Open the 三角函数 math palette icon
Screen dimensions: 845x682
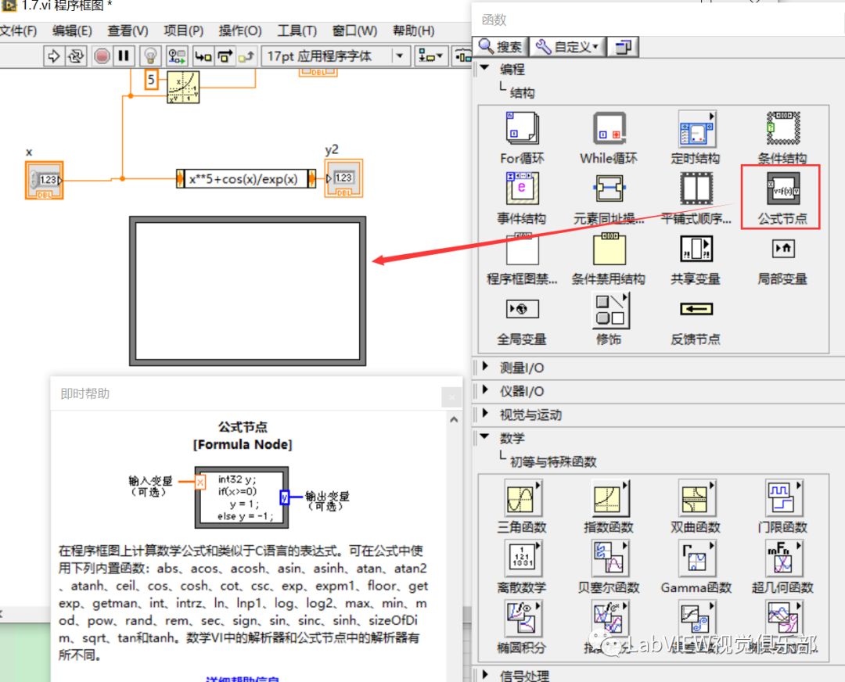tap(523, 497)
